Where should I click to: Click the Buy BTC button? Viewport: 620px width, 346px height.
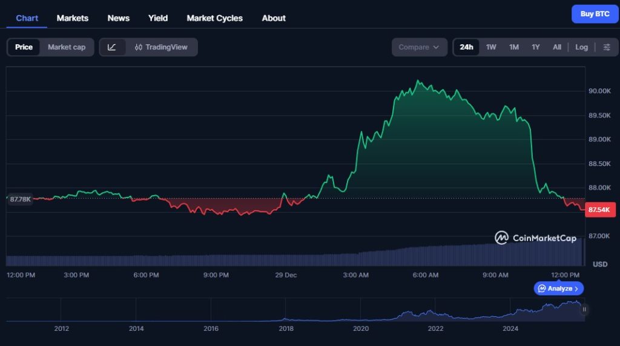595,14
